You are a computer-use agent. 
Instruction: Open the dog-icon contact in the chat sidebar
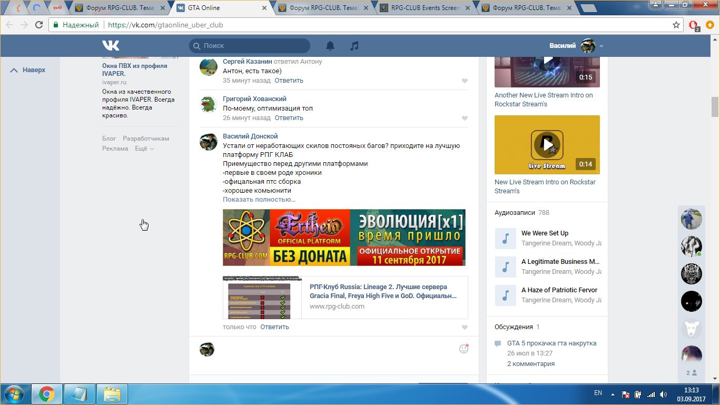click(691, 329)
